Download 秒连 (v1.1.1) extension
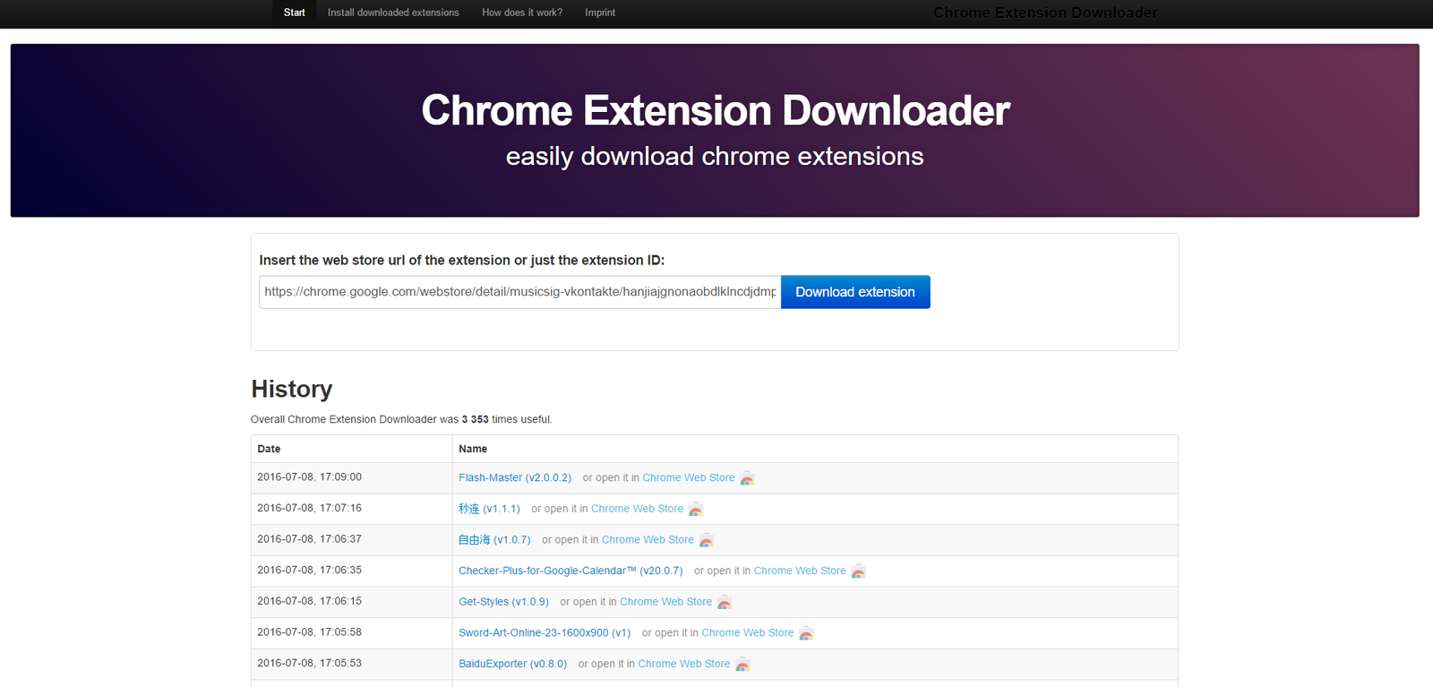1433x687 pixels. tap(489, 509)
